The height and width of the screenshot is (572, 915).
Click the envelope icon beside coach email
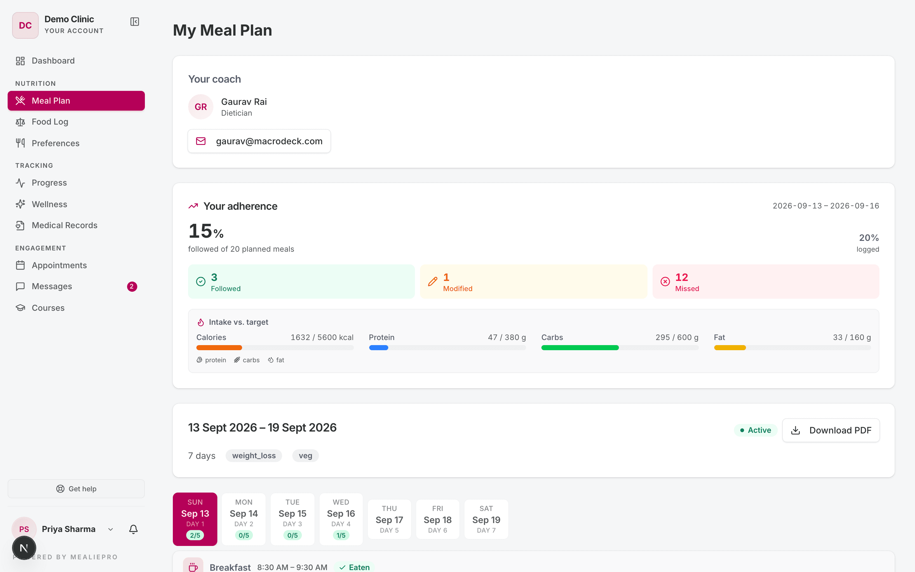[x=201, y=141]
